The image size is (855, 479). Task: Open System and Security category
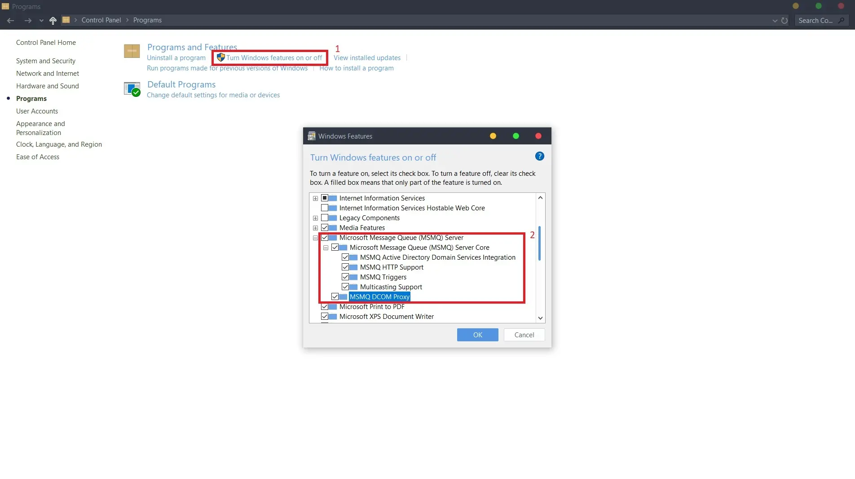[x=46, y=61]
